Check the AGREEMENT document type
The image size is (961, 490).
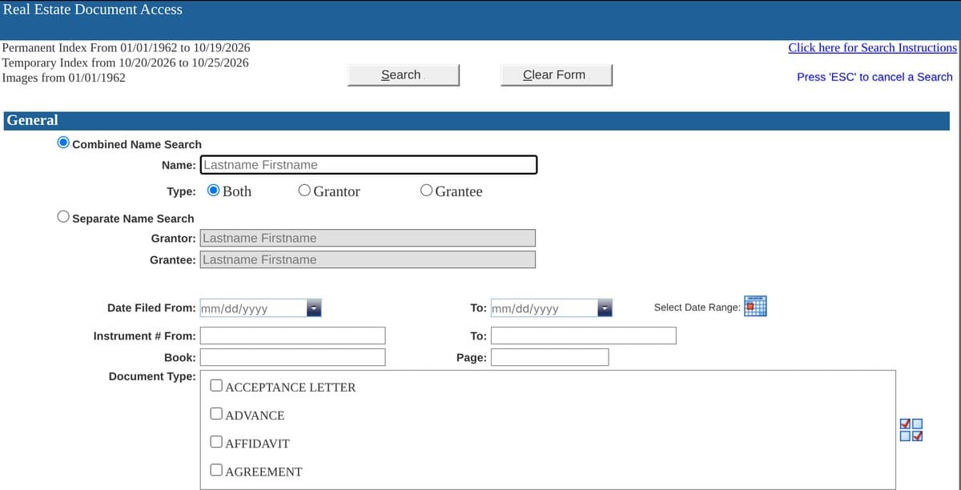tap(216, 471)
